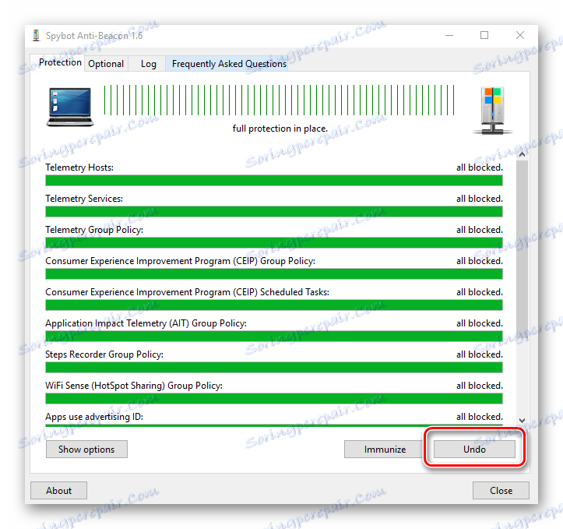
Task: Click 'Consumer Experience Improvement Program (CEIP) Group Policy:' label
Action: click(x=180, y=261)
